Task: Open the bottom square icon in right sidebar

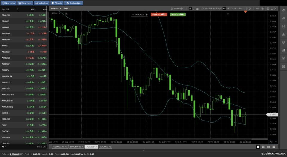Action: click(x=283, y=66)
